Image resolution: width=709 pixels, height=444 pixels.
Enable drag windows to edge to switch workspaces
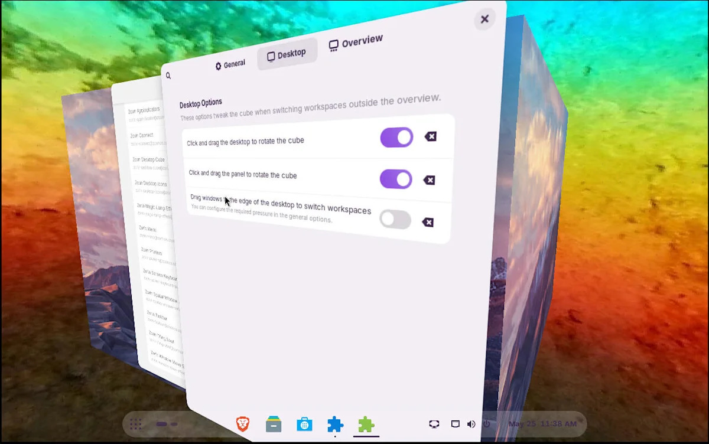[395, 219]
